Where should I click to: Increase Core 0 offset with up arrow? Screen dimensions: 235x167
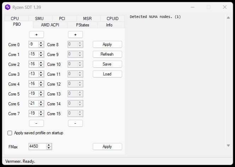coord(41,43)
